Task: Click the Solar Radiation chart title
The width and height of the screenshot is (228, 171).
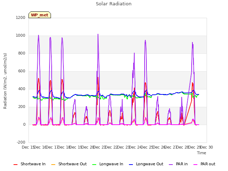Action: pos(114,4)
